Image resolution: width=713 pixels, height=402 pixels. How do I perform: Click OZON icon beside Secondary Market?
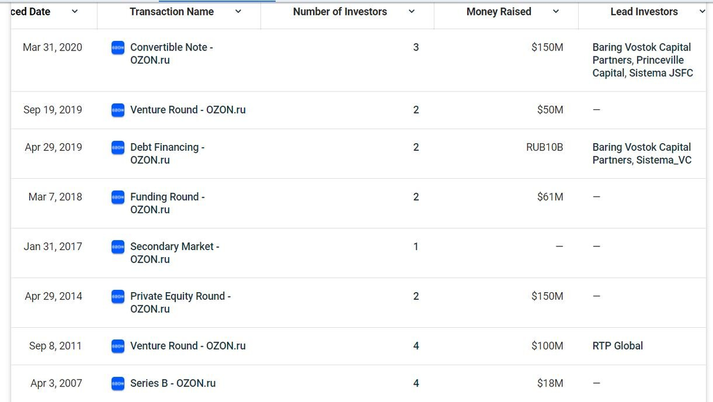pos(118,247)
